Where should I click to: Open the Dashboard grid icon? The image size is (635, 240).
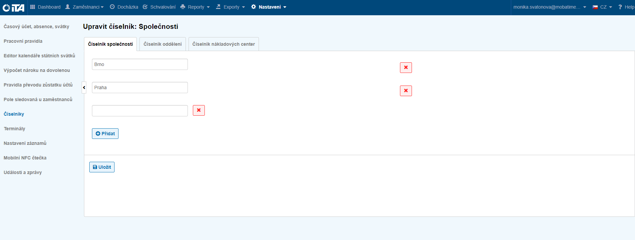(x=33, y=7)
